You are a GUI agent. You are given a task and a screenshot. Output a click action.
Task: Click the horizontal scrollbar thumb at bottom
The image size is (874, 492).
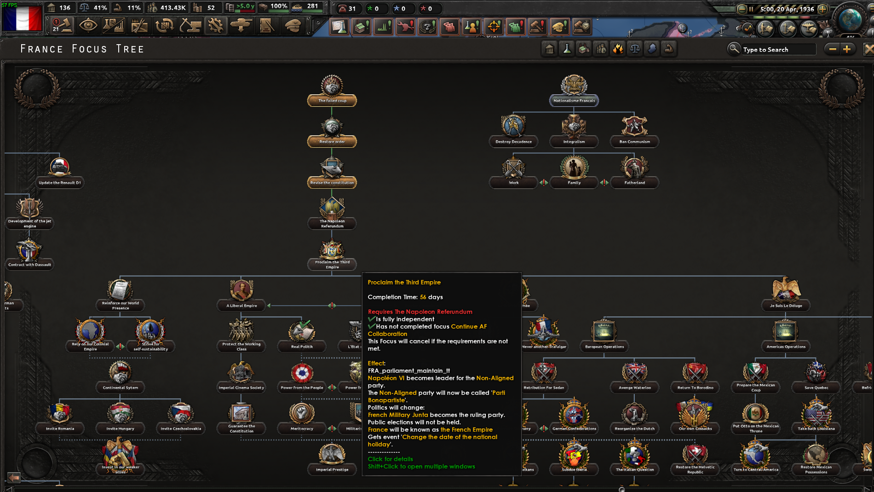coord(621,489)
